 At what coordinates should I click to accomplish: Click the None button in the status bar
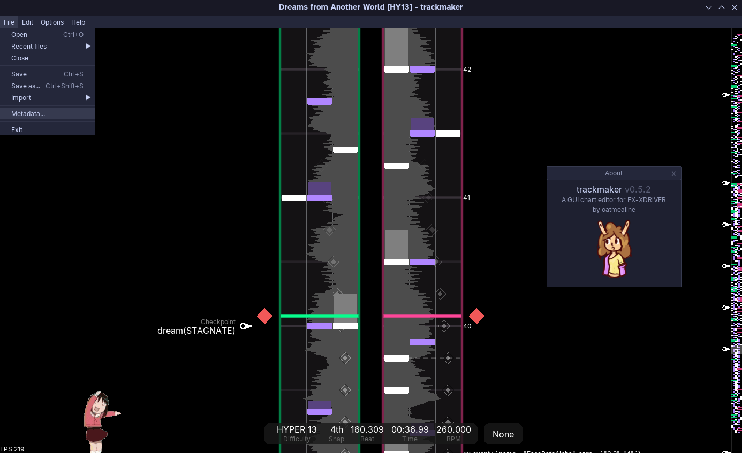point(503,434)
